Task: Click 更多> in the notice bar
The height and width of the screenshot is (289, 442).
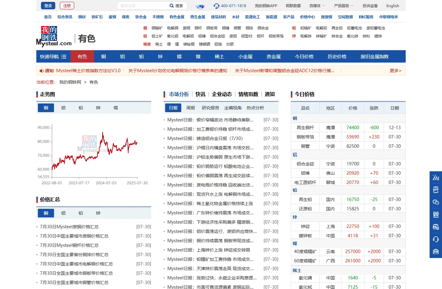Action: [395, 71]
